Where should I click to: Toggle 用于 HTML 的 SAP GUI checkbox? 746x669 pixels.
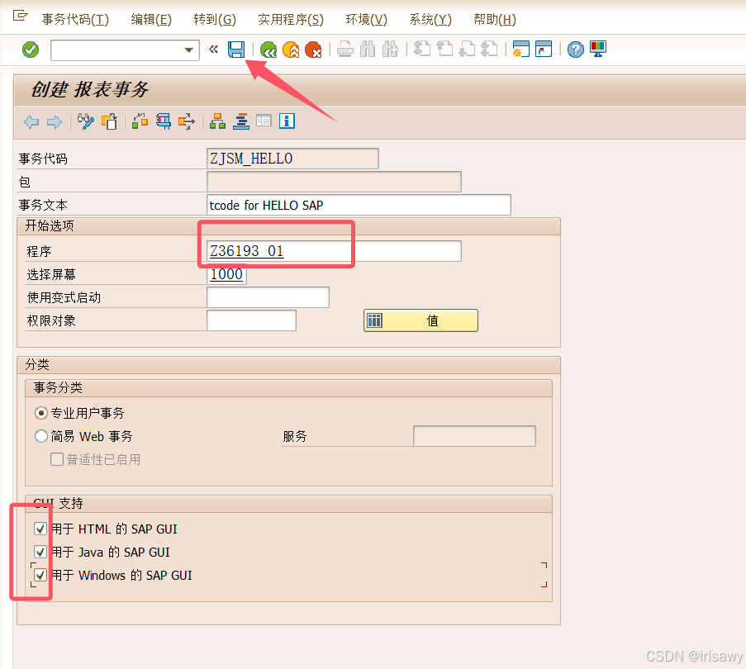[x=40, y=529]
